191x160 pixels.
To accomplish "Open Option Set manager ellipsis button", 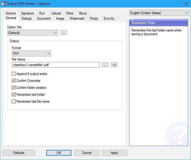I will (64, 33).
